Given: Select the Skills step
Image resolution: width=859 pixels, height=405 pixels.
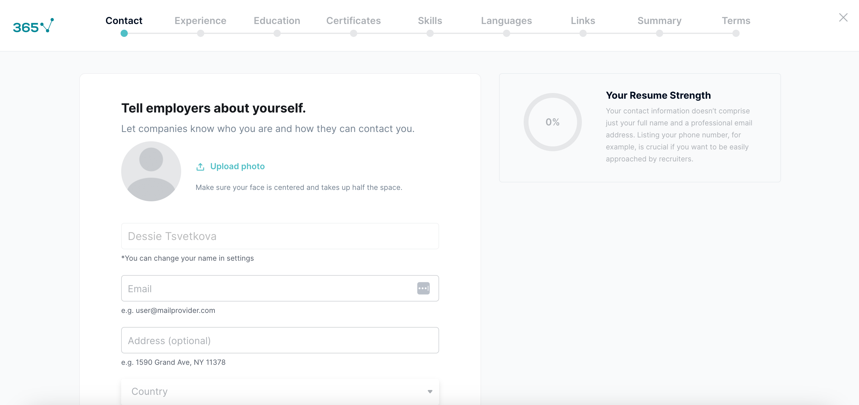Looking at the screenshot, I should tap(430, 21).
